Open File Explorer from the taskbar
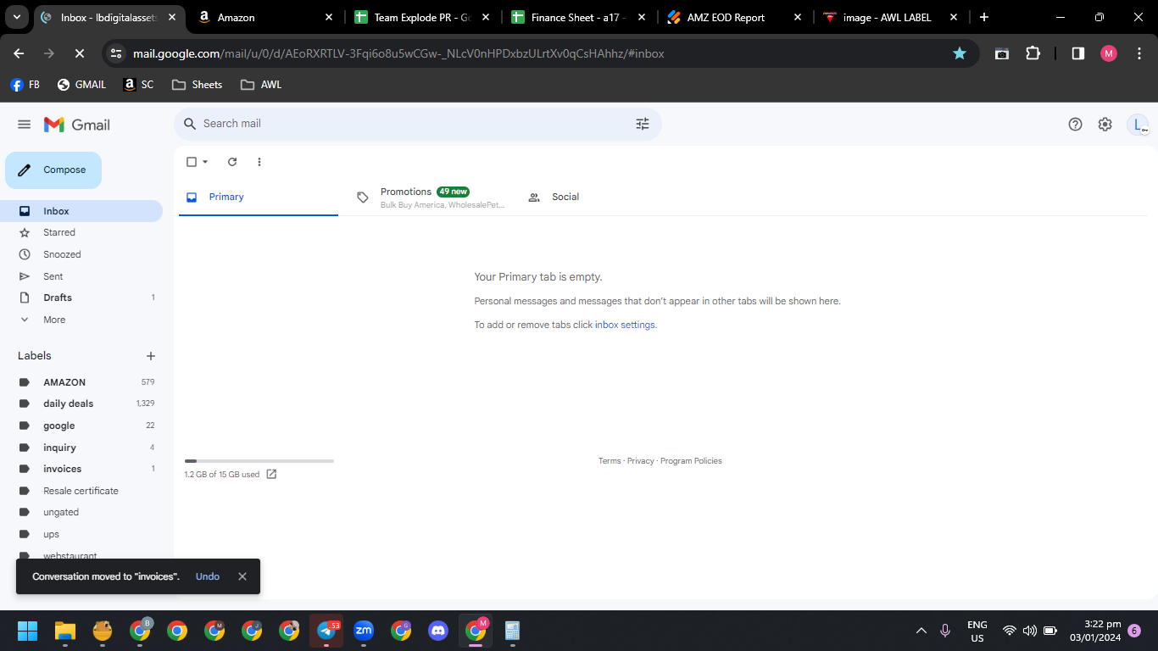 65,631
